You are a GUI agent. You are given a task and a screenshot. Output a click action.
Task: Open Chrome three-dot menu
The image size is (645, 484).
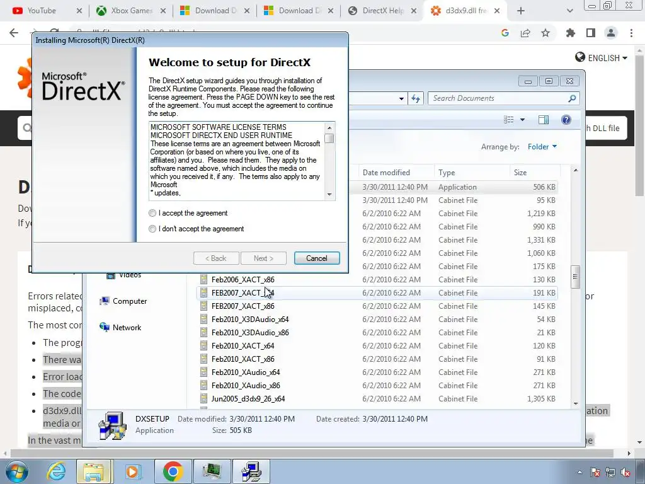tap(631, 33)
